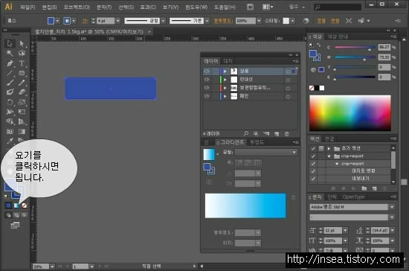This screenshot has height=271, width=409.
Task: Open the Adobe 명조 Std M font dropdown
Action: pyautogui.click(x=392, y=207)
